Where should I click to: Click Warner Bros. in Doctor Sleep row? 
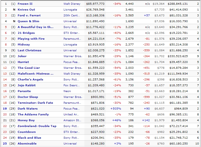click(73, 97)
